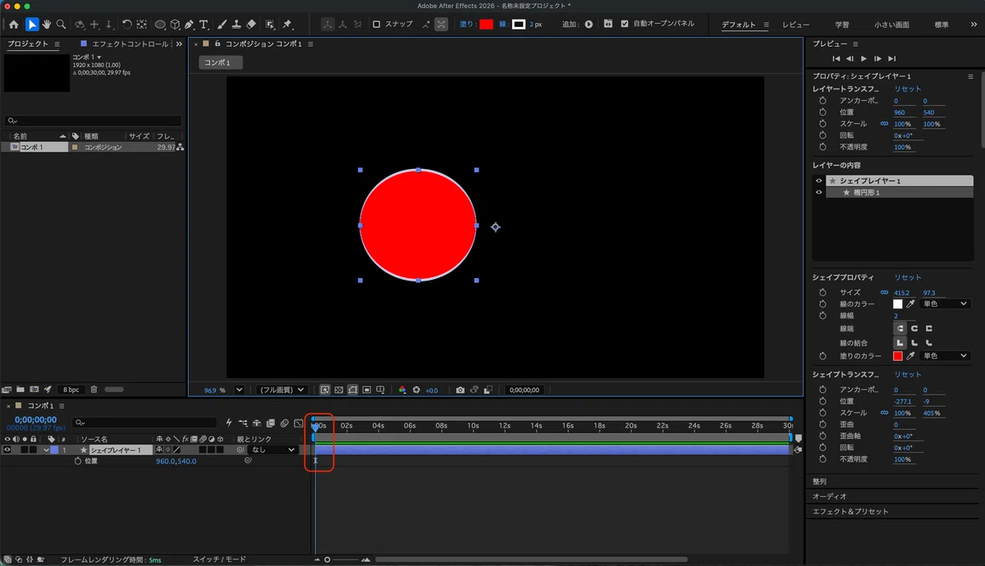Open the (フル画質) resolution dropdown
This screenshot has height=566, width=985.
point(282,390)
